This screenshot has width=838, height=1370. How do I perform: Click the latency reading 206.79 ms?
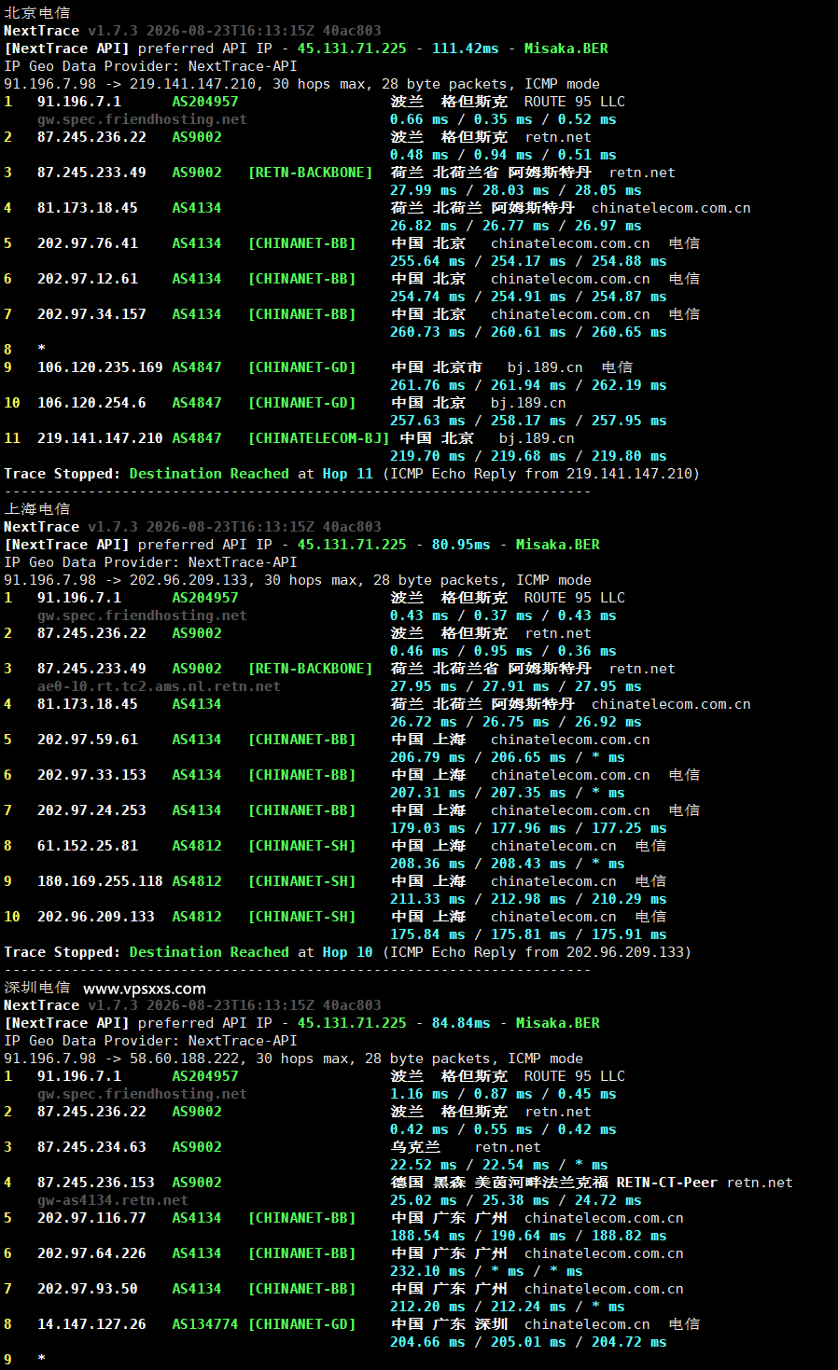427,757
